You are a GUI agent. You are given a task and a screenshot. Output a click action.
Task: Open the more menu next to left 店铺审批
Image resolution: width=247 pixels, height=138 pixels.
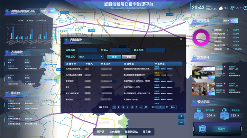[27, 52]
